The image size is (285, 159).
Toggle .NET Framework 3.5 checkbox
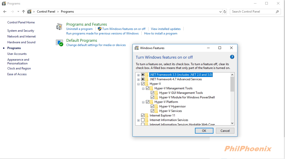pos(143,75)
